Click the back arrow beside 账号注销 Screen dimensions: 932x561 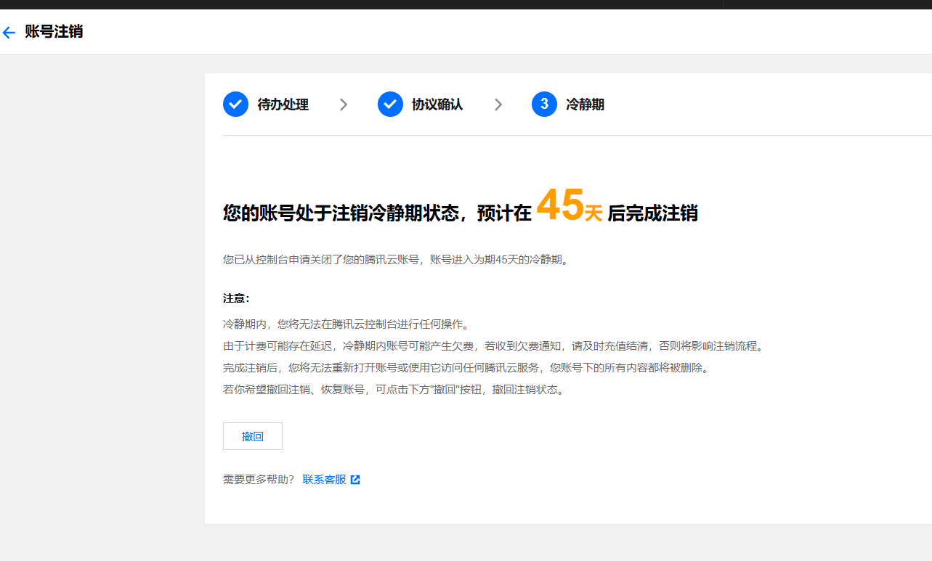click(9, 33)
